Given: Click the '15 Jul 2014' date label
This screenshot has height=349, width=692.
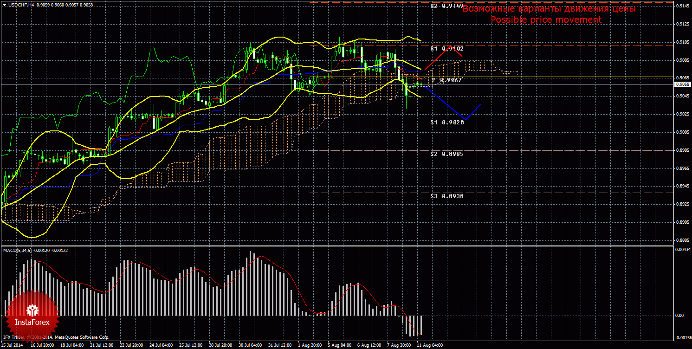Looking at the screenshot, I should coord(13,345).
